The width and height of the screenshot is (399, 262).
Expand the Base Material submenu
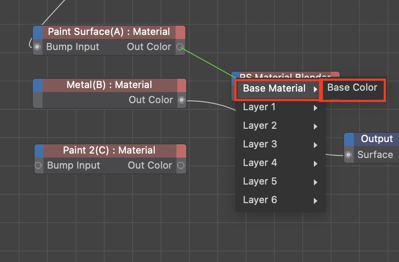[x=274, y=89]
